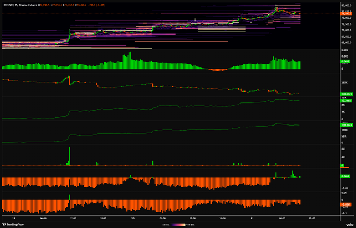Click the BTCUSDT, 15, Binance Futures symbol title

click(20, 5)
